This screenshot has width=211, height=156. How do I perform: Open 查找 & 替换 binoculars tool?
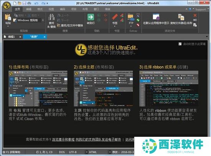[x=51, y=21]
